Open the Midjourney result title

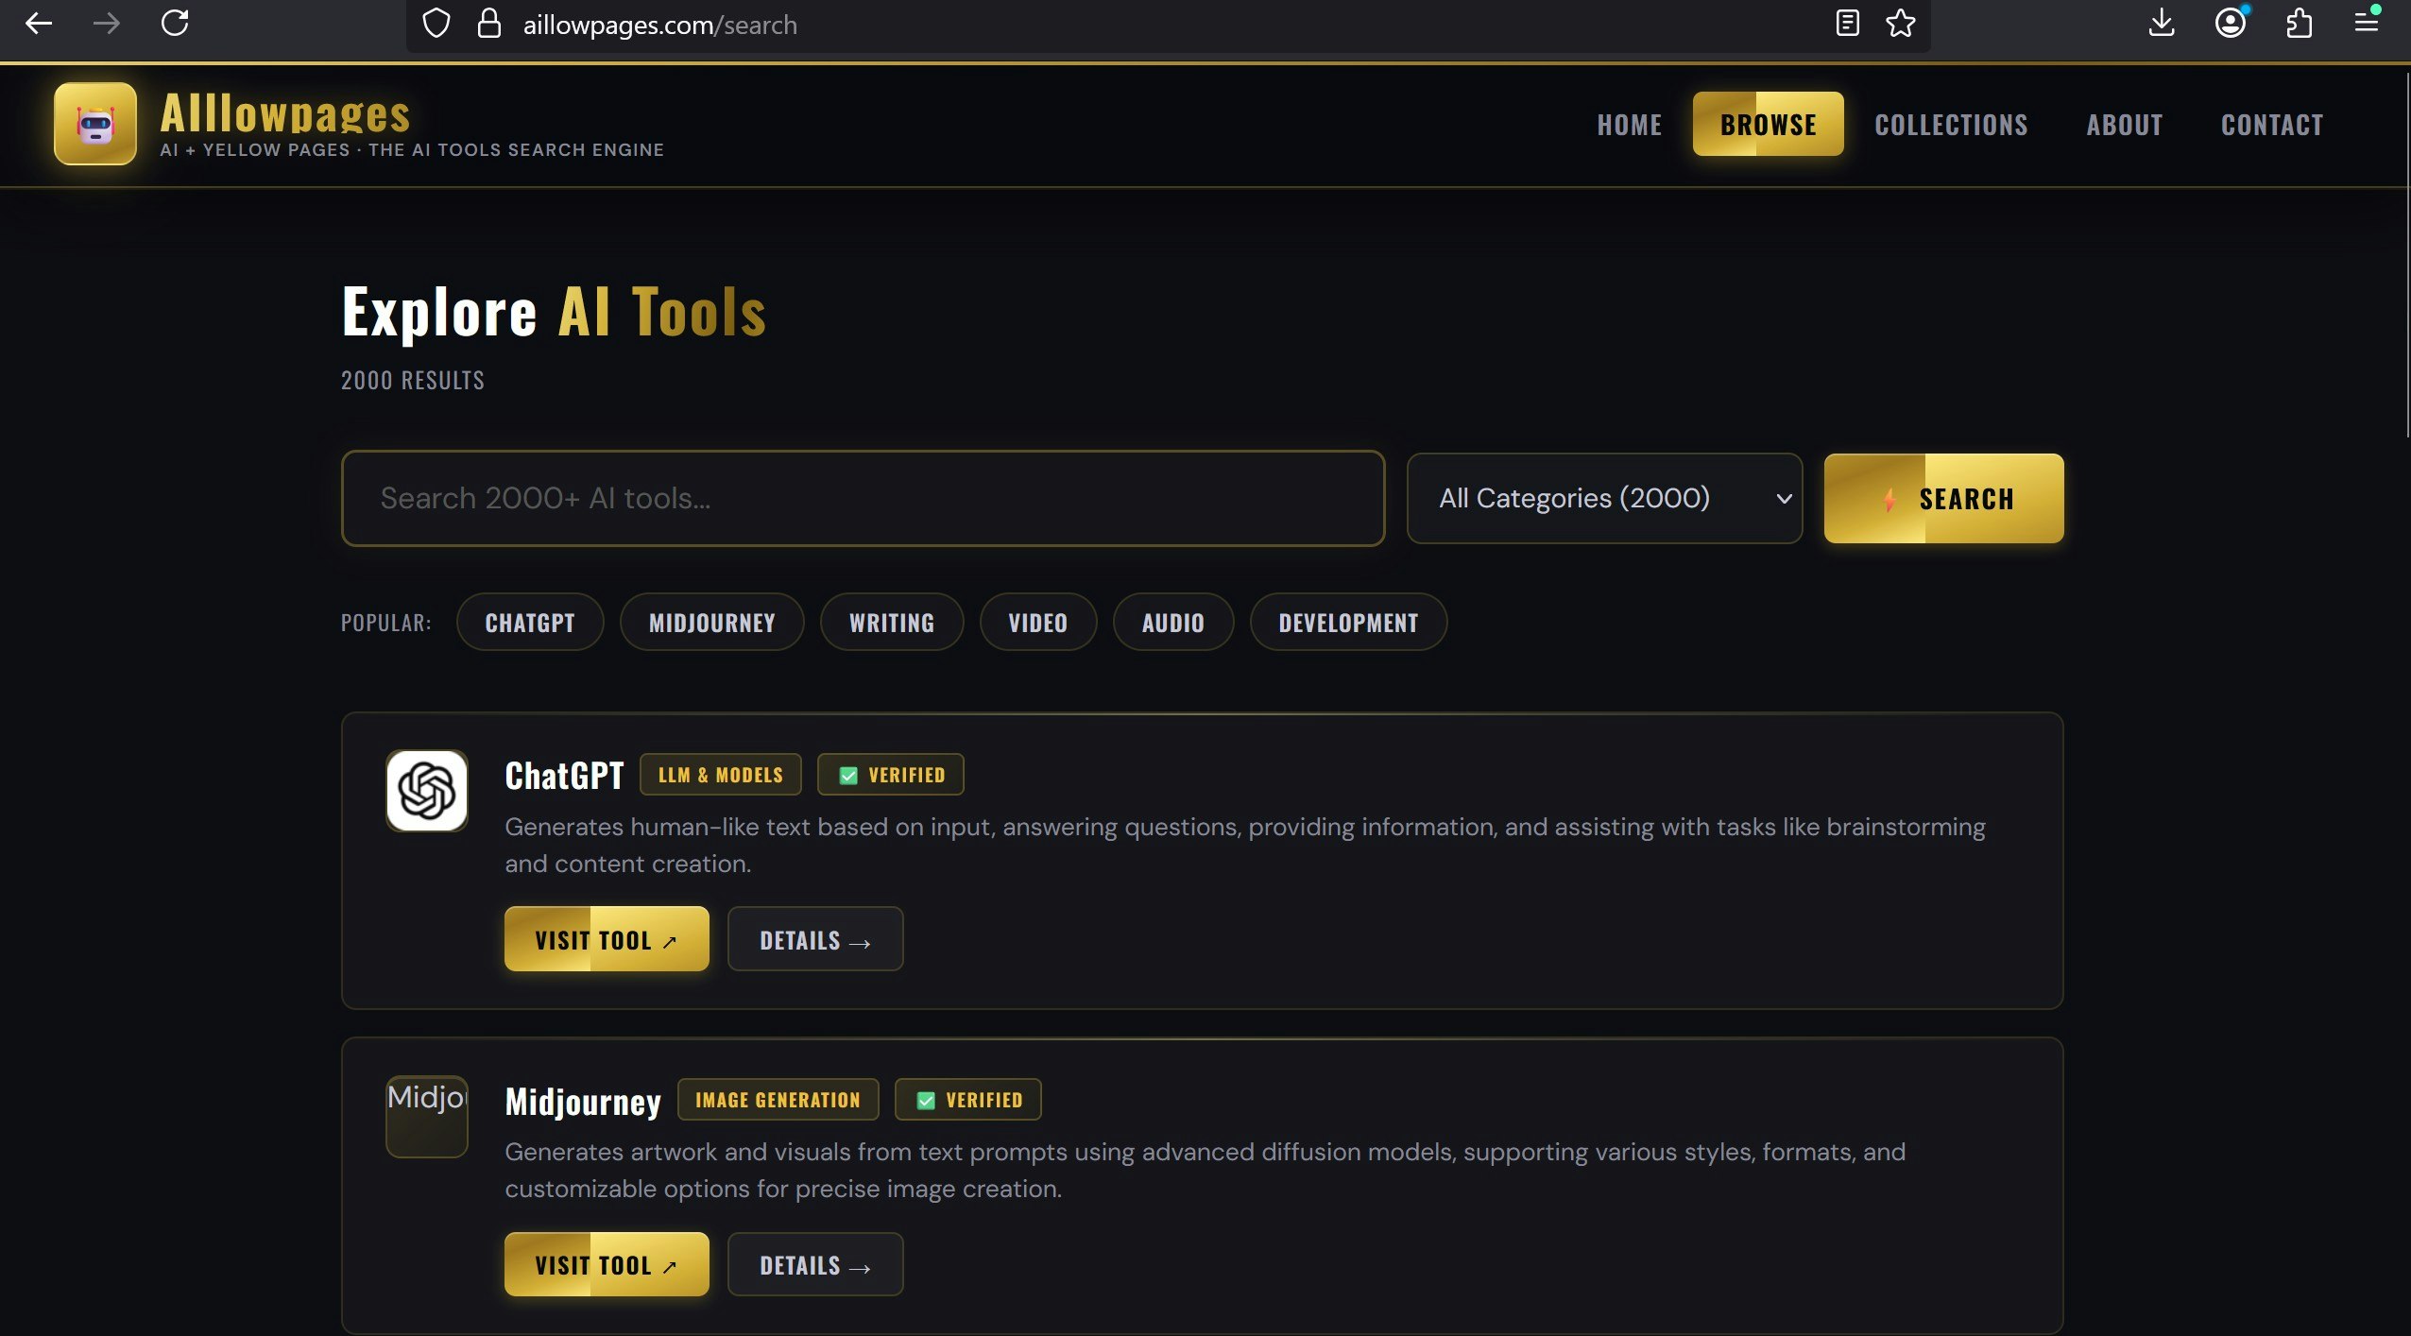coord(583,1102)
